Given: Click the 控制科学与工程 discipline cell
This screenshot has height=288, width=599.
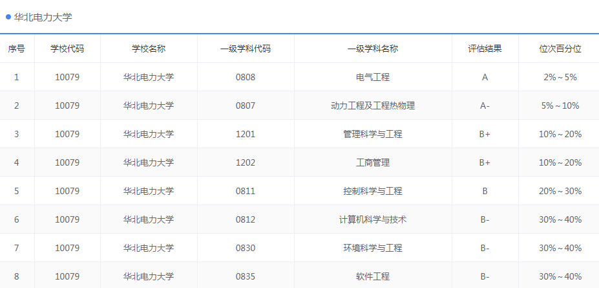Looking at the screenshot, I should click(373, 191).
